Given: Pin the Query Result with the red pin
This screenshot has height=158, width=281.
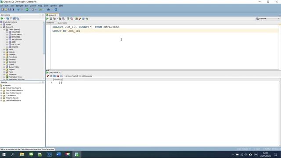Looking at the screenshot, I should 48,76.
